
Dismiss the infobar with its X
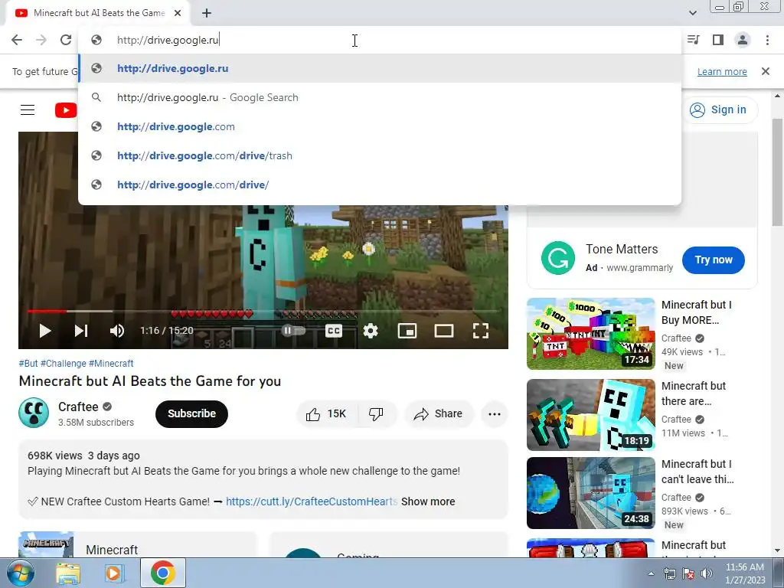coord(766,71)
